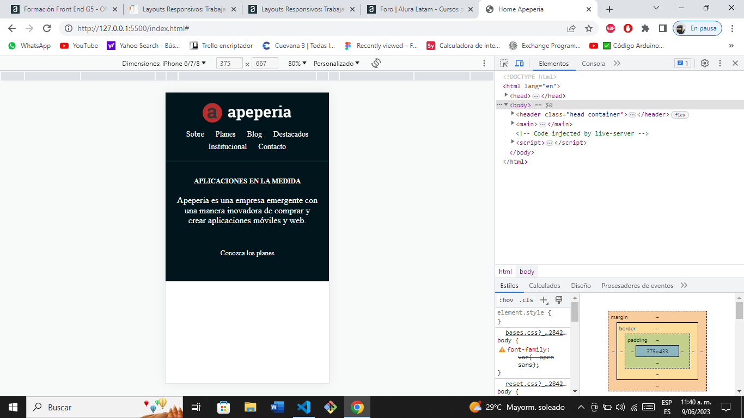This screenshot has height=418, width=744.
Task: Open the Personalizado throttling dropdown
Action: pyautogui.click(x=337, y=64)
